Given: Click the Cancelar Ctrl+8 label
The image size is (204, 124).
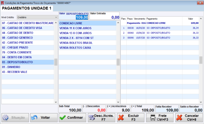Looking at the screenshot, I should [x=192, y=118].
